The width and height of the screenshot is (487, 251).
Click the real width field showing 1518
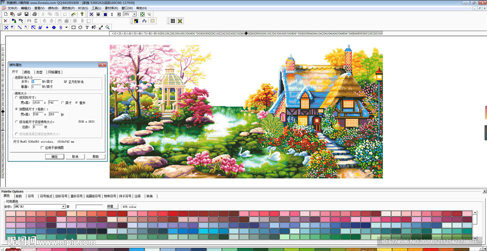tap(38, 103)
